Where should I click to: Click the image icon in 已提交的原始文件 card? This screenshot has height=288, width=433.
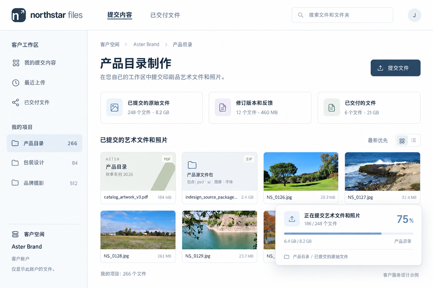(114, 107)
